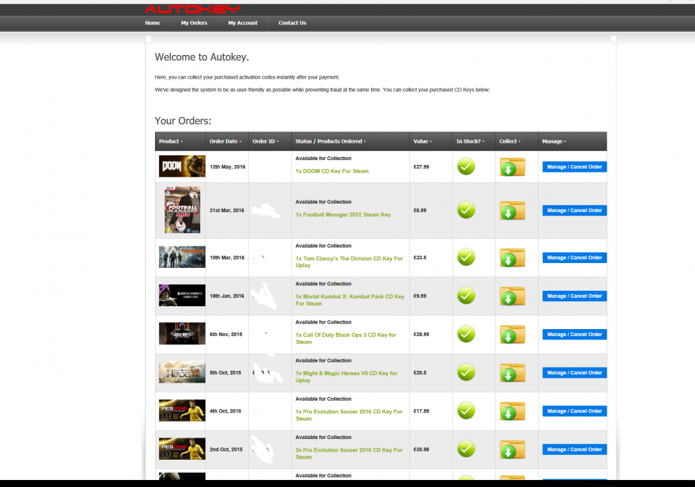
Task: Open 1x Football Manager 2012 Steam Key link
Action: (x=343, y=215)
